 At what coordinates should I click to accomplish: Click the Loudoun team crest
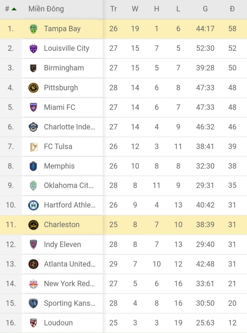(34, 323)
